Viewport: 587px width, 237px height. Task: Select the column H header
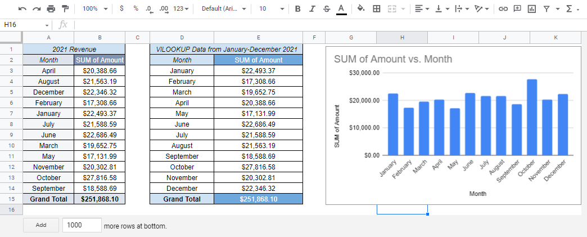pyautogui.click(x=402, y=37)
